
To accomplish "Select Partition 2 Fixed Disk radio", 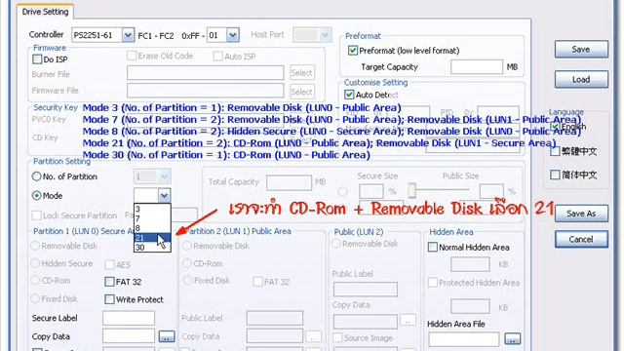I will click(187, 280).
